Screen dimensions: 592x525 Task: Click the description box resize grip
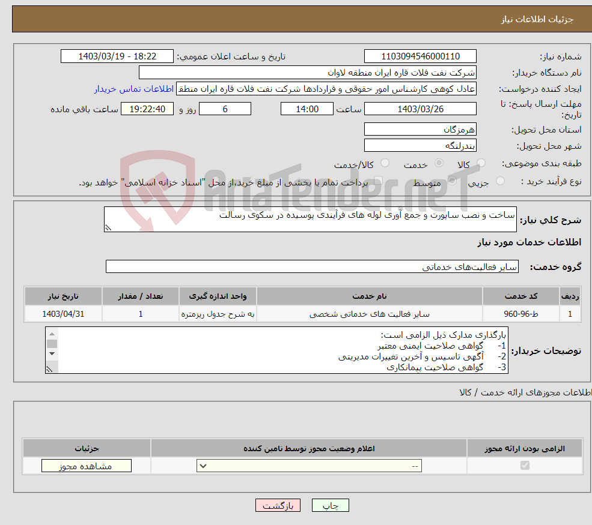[108, 227]
